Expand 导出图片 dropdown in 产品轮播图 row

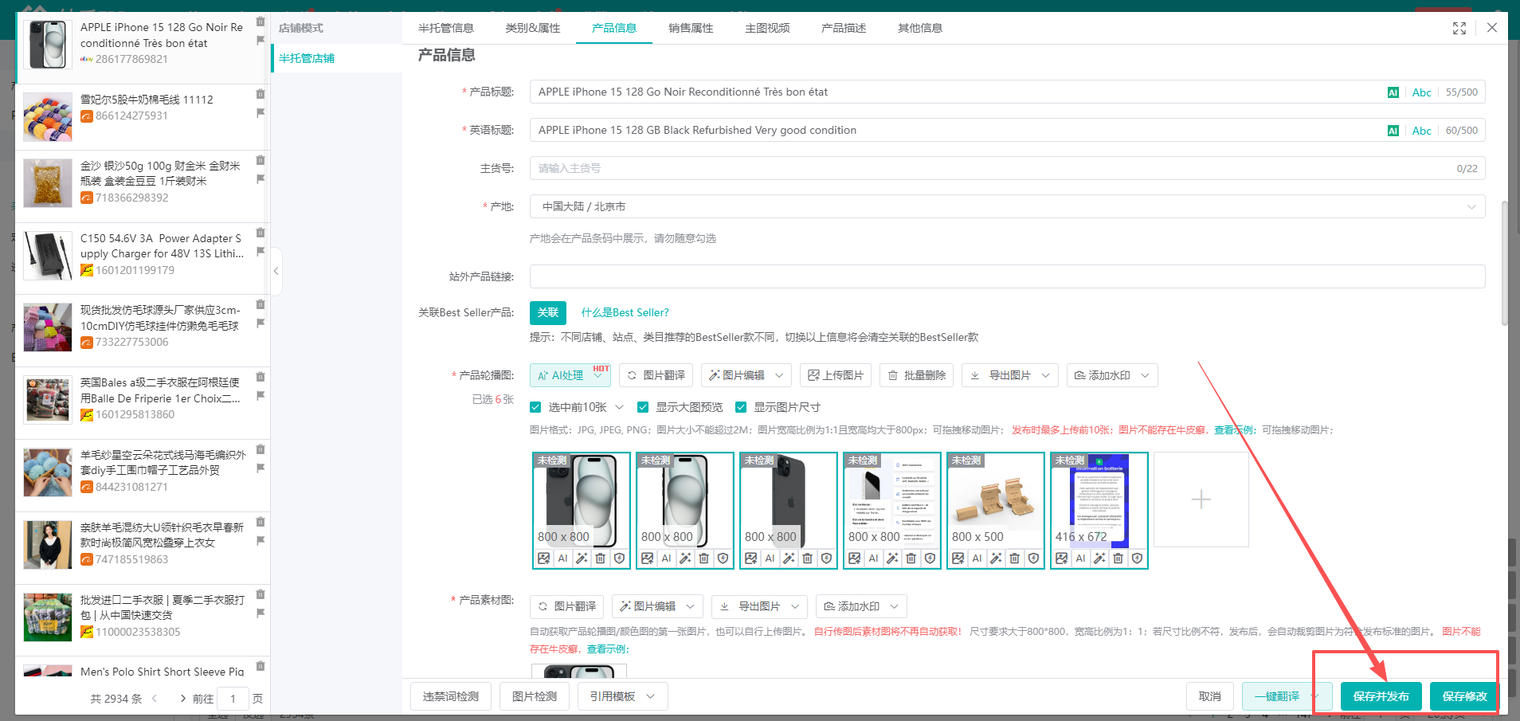tap(1045, 375)
